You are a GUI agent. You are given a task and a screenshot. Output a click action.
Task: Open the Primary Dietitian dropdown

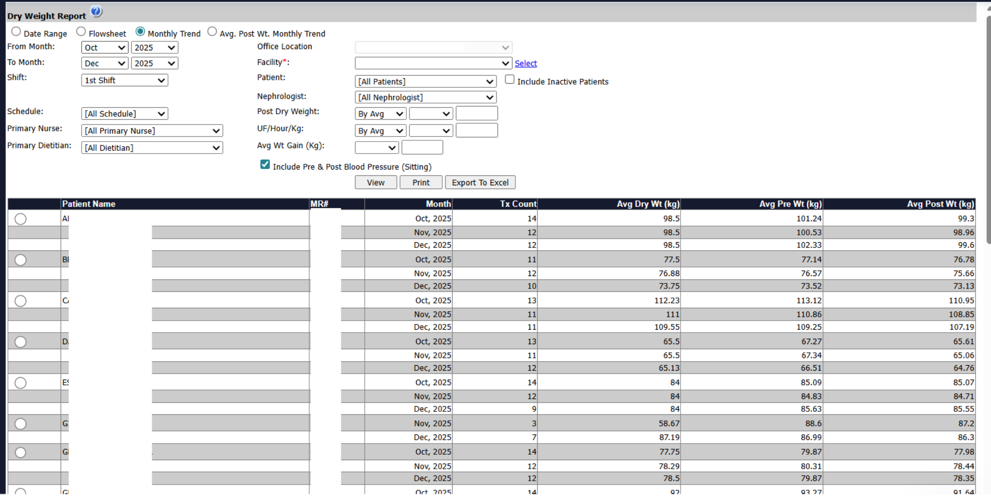pyautogui.click(x=152, y=148)
